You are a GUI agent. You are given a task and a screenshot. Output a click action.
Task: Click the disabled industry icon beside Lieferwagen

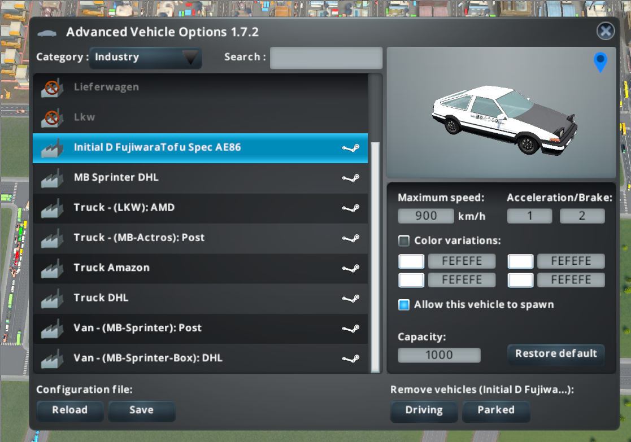[x=52, y=87]
